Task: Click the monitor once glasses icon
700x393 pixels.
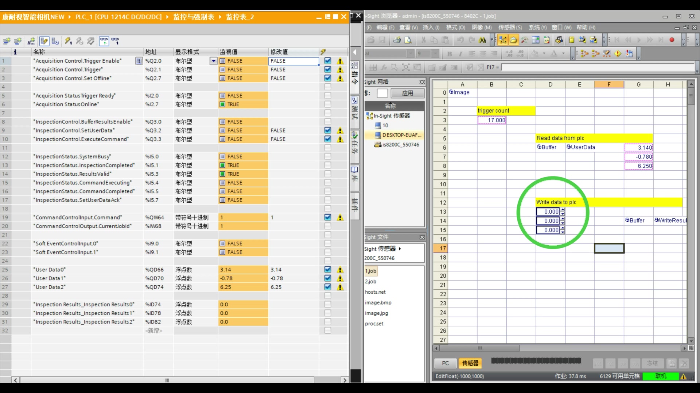Action: (x=115, y=41)
